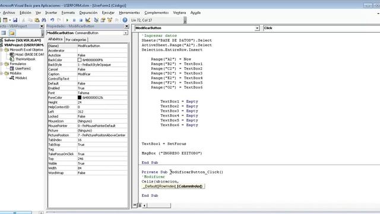The height and width of the screenshot is (214, 380).
Task: Click the Copy toolbar icon
Action: (x=30, y=20)
